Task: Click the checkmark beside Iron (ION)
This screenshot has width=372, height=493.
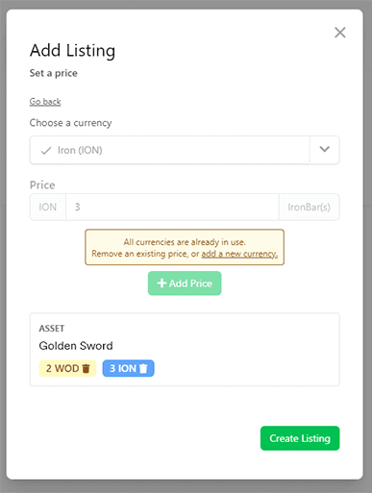Action: pyautogui.click(x=46, y=150)
